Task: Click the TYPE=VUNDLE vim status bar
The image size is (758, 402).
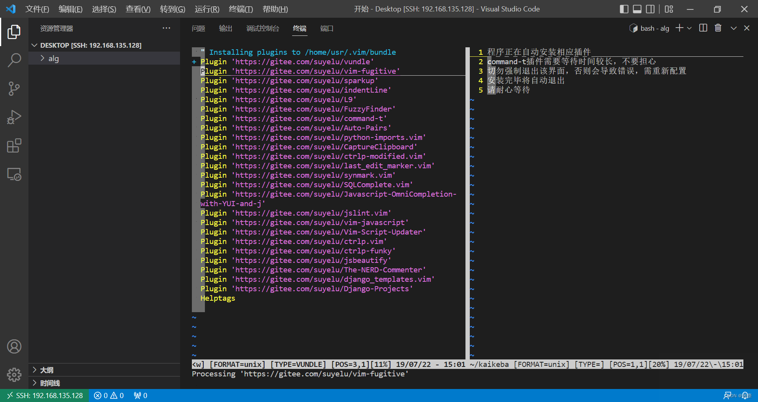Action: 328,364
